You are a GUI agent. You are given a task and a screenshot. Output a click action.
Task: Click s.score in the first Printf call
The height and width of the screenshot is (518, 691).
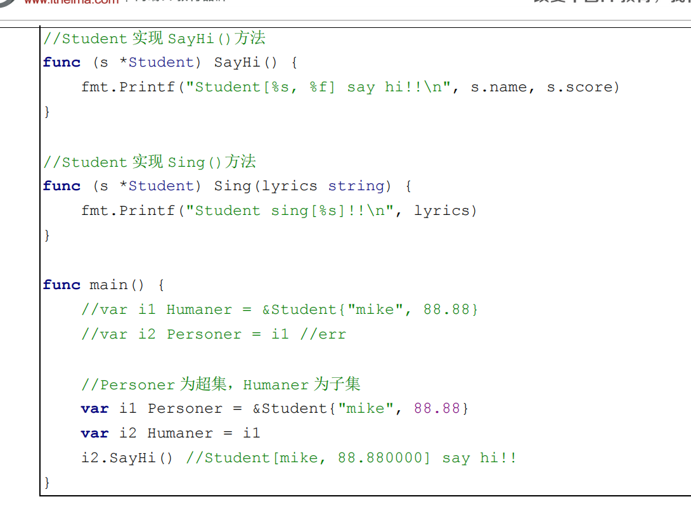pos(583,87)
